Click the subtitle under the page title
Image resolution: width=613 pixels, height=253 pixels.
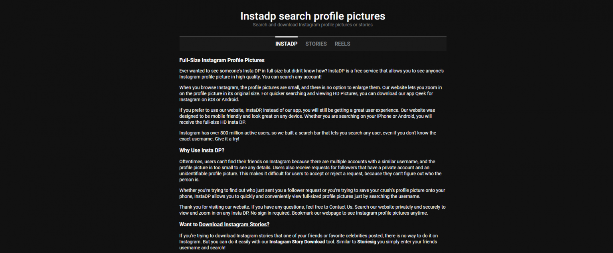312,25
